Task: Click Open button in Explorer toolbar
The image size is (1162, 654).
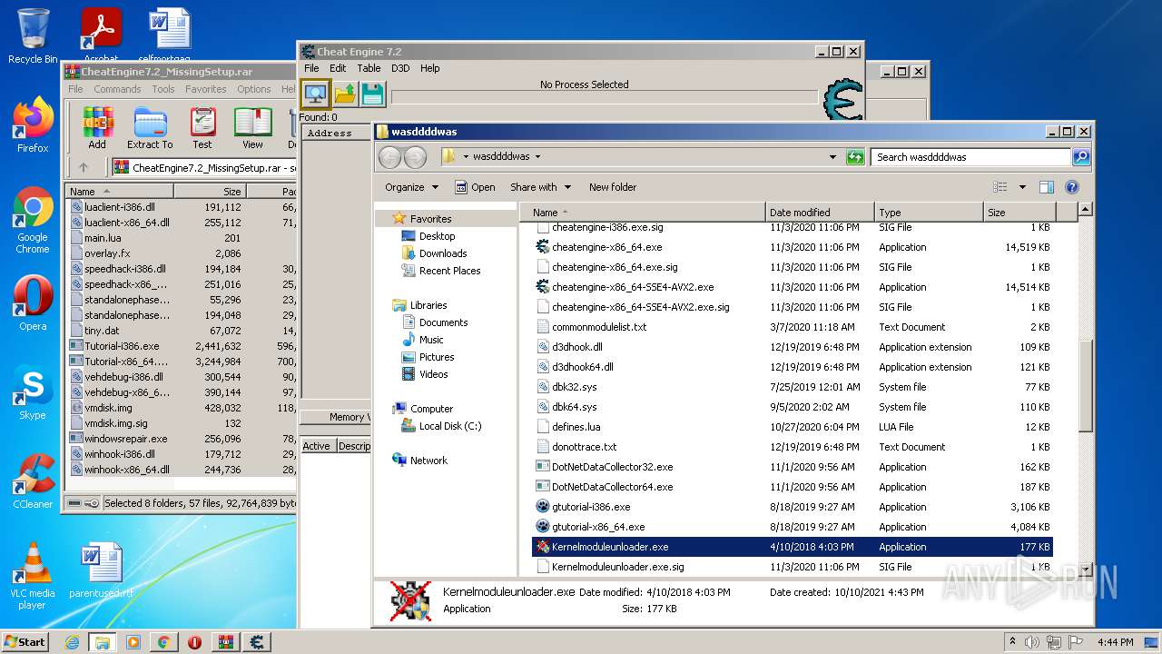Action: 475,187
